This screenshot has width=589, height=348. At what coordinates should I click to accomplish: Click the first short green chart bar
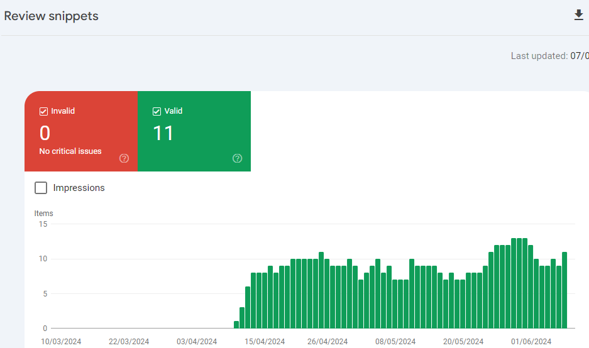pyautogui.click(x=236, y=325)
